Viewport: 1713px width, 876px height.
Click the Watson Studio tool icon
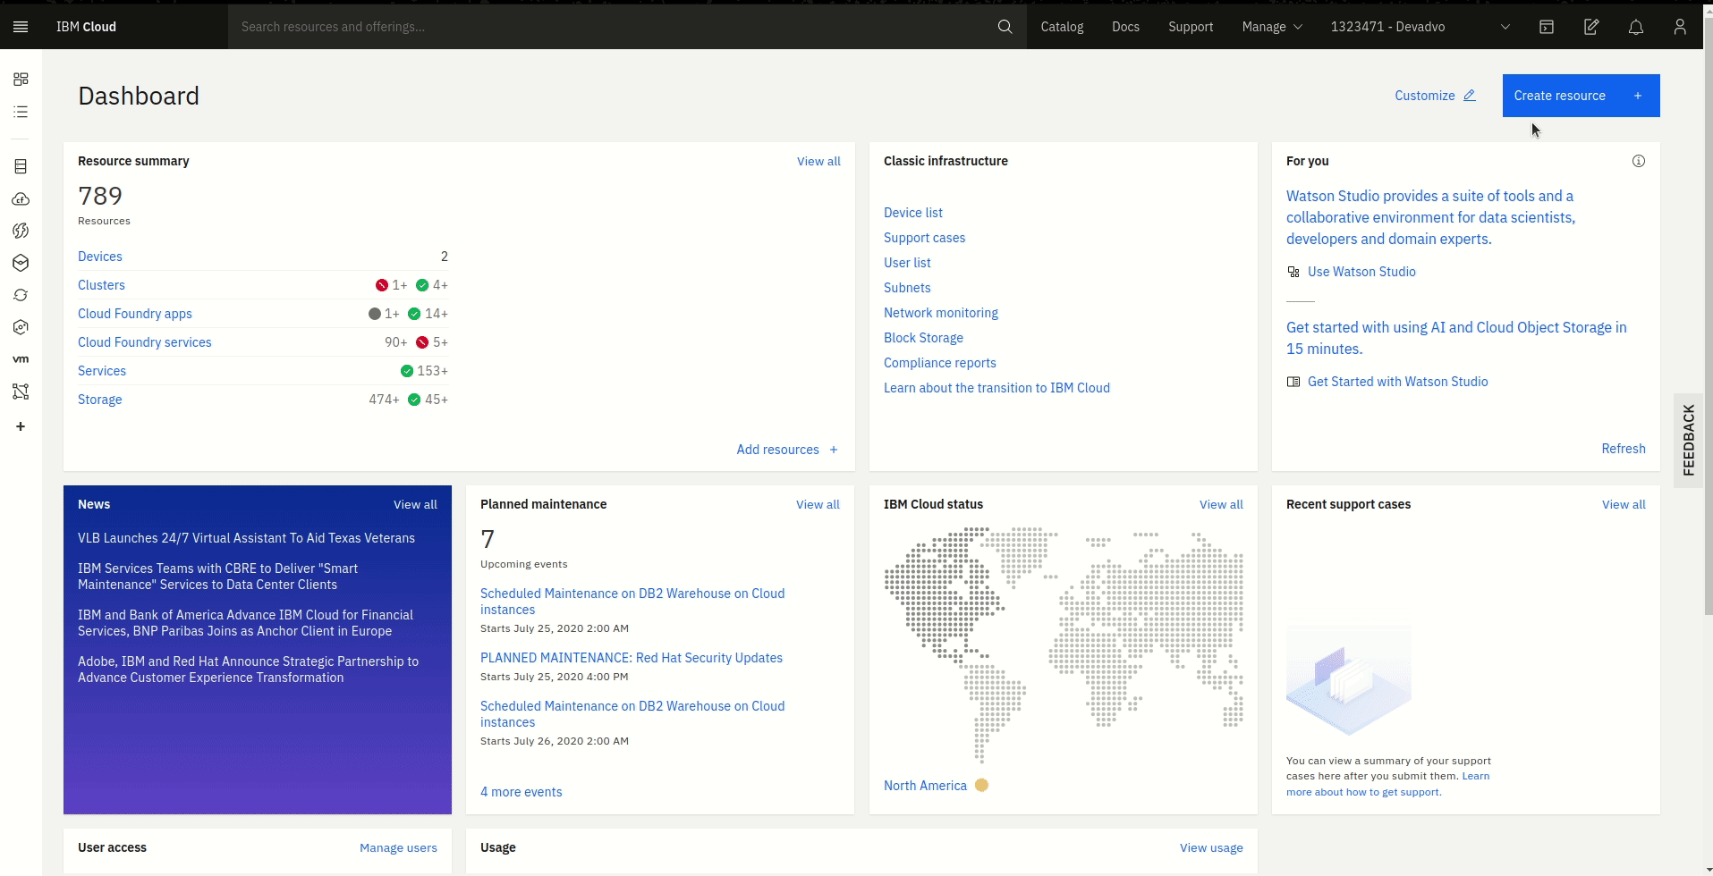pyautogui.click(x=1293, y=272)
